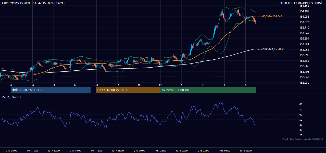Click hour tick 8 under price chart
326x153 pixels.
tap(11, 85)
